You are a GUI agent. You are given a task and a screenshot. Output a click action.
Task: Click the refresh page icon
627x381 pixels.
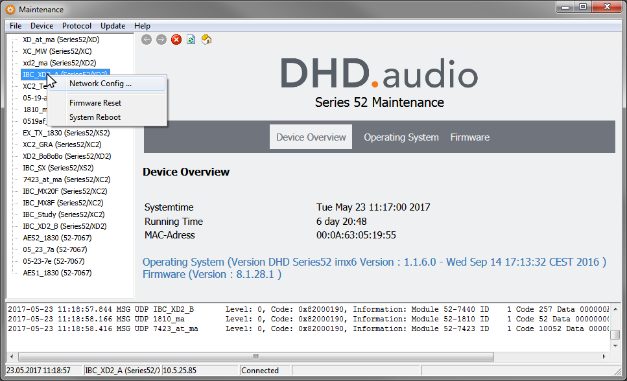[191, 40]
